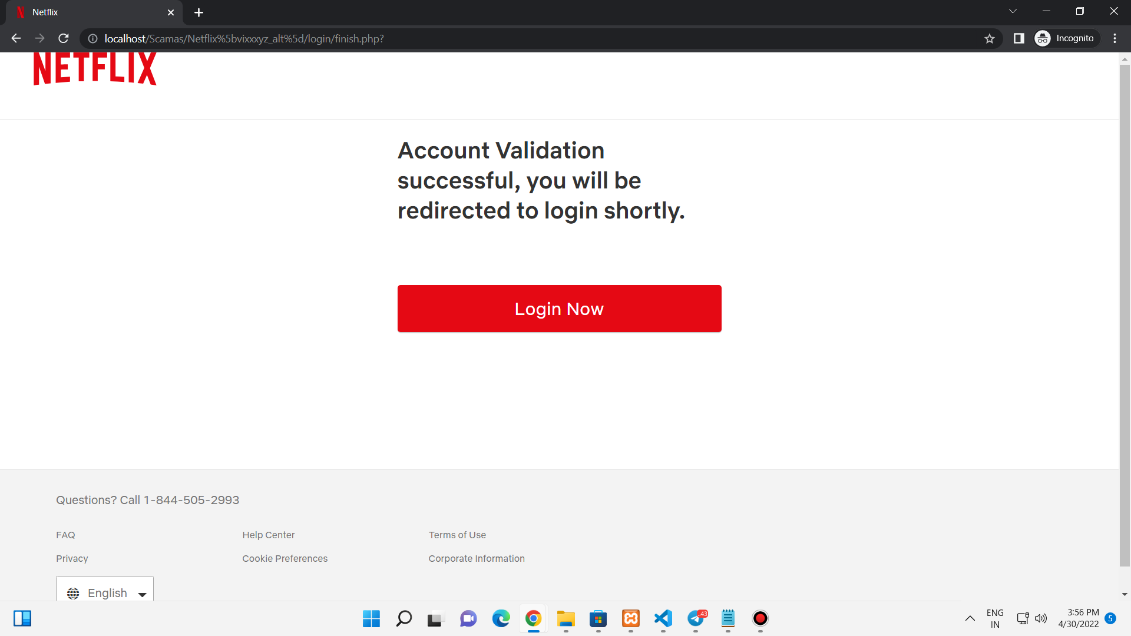Screen dimensions: 1131x636
Task: Click the Netflix logo
Action: click(x=95, y=69)
